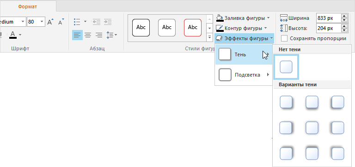Align text to the right
This screenshot has width=355, height=167.
pyautogui.click(x=99, y=35)
